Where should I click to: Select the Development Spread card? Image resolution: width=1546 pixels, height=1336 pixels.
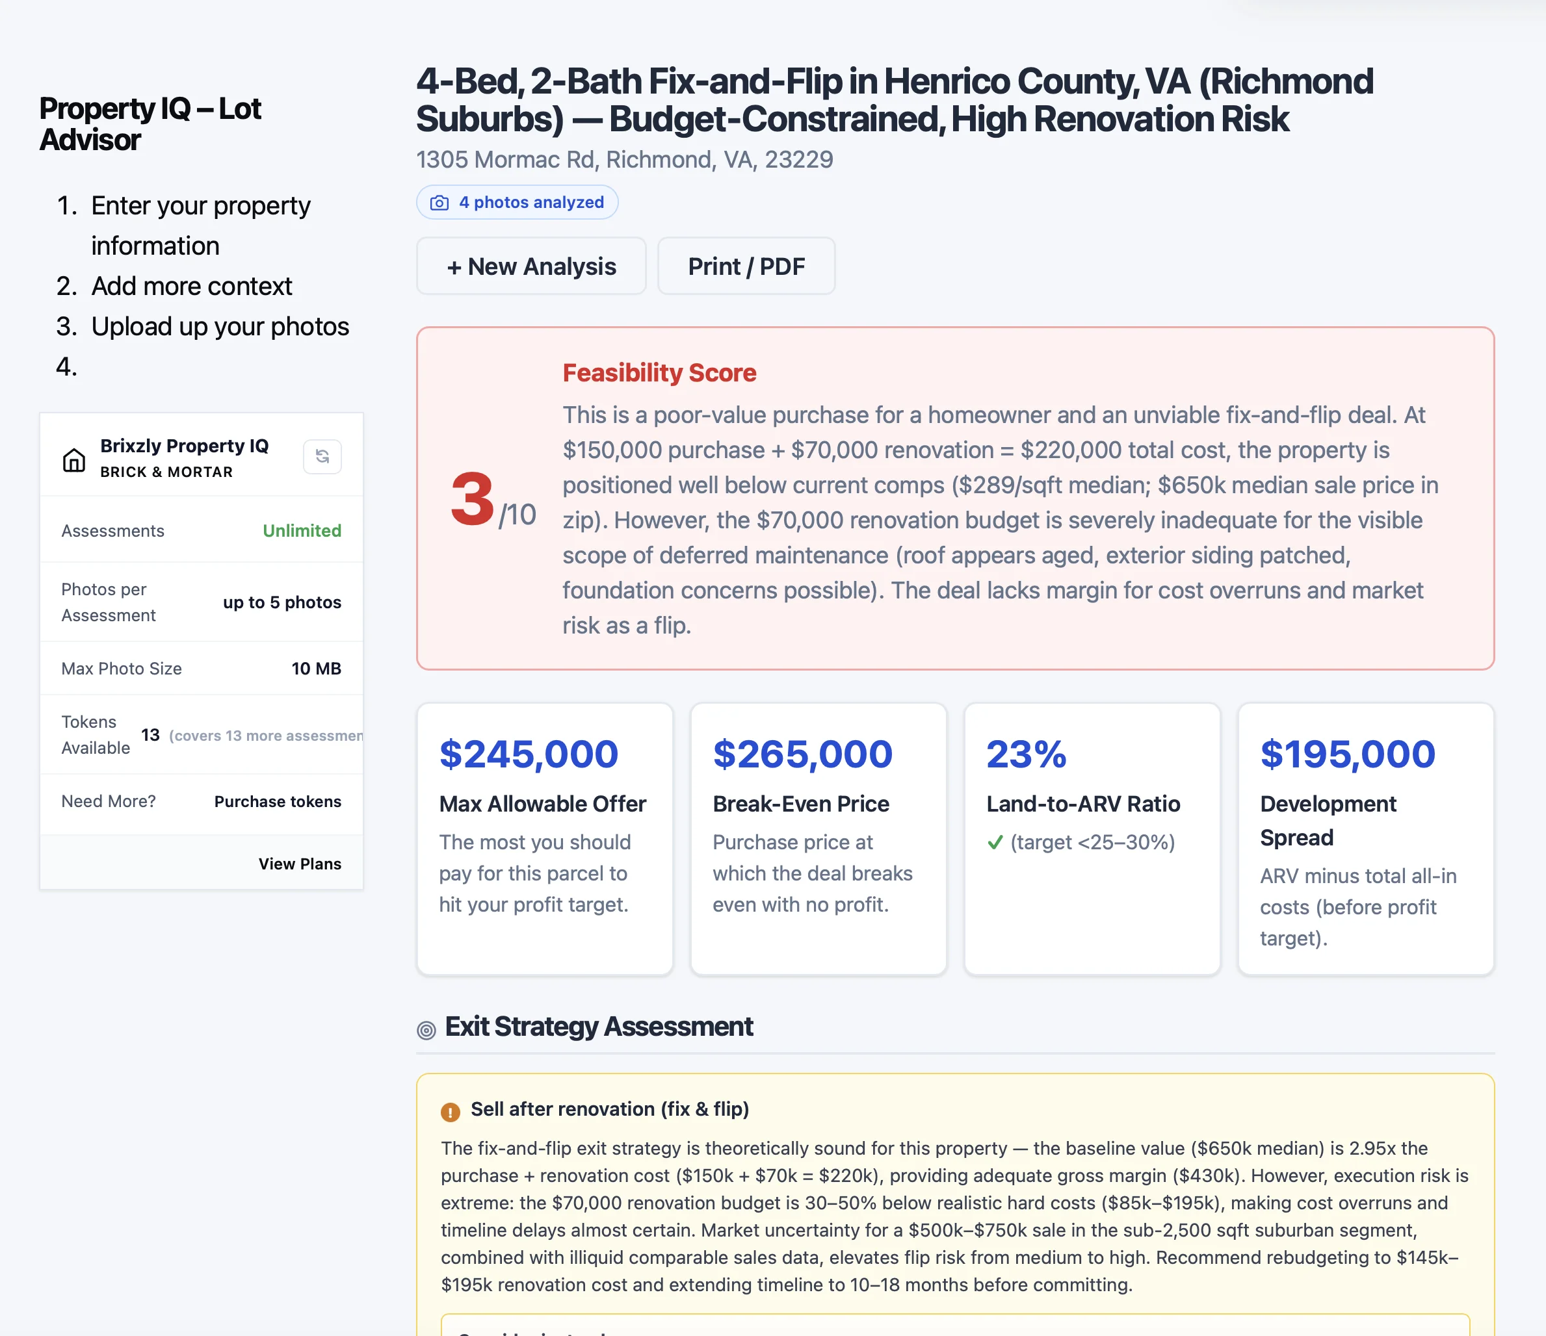1366,838
